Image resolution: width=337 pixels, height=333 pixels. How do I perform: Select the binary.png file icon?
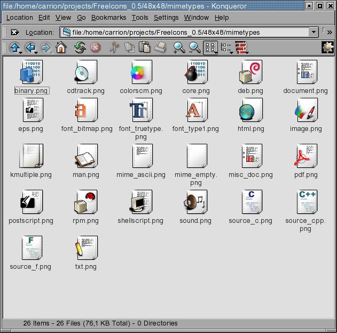point(32,72)
